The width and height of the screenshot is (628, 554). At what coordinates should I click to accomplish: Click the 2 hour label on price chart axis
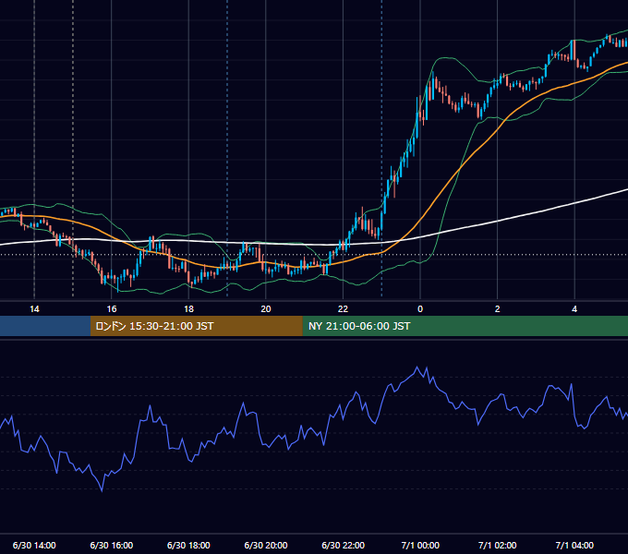tap(498, 309)
